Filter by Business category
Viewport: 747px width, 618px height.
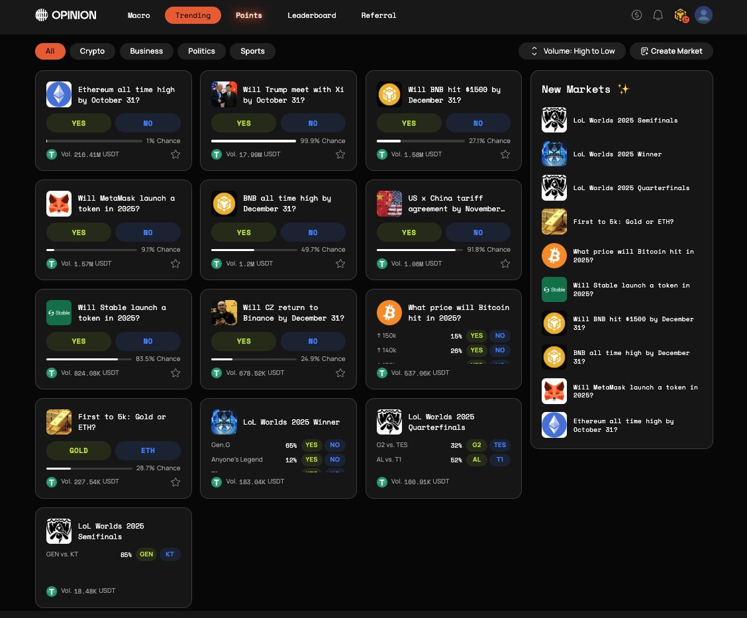click(146, 51)
